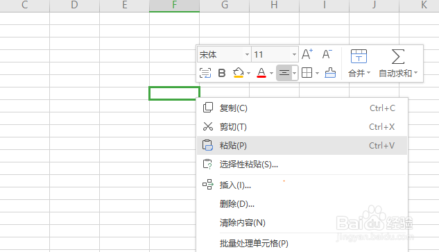Choose 清除内容(N) from the context menu
The width and height of the screenshot is (439, 252).
[302, 223]
